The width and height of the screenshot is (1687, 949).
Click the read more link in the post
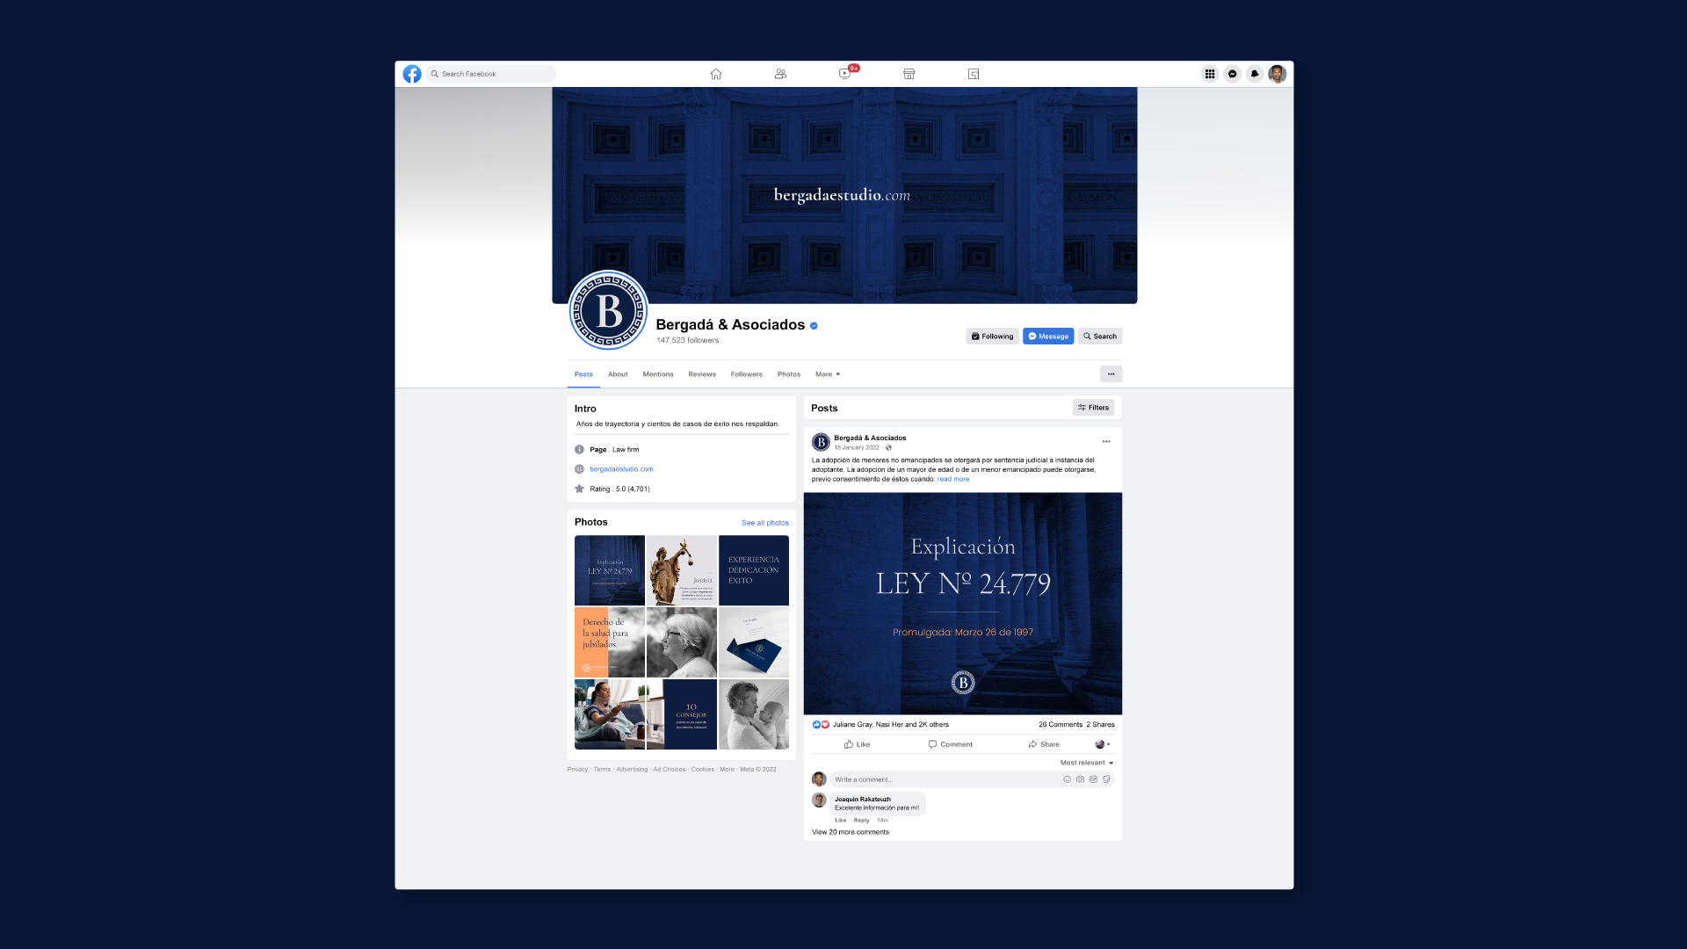click(x=953, y=480)
